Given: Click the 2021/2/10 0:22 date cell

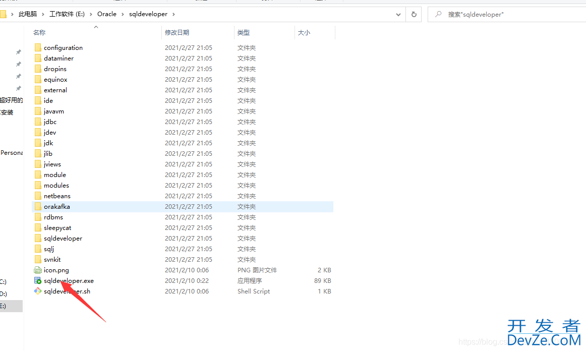Looking at the screenshot, I should click(187, 281).
